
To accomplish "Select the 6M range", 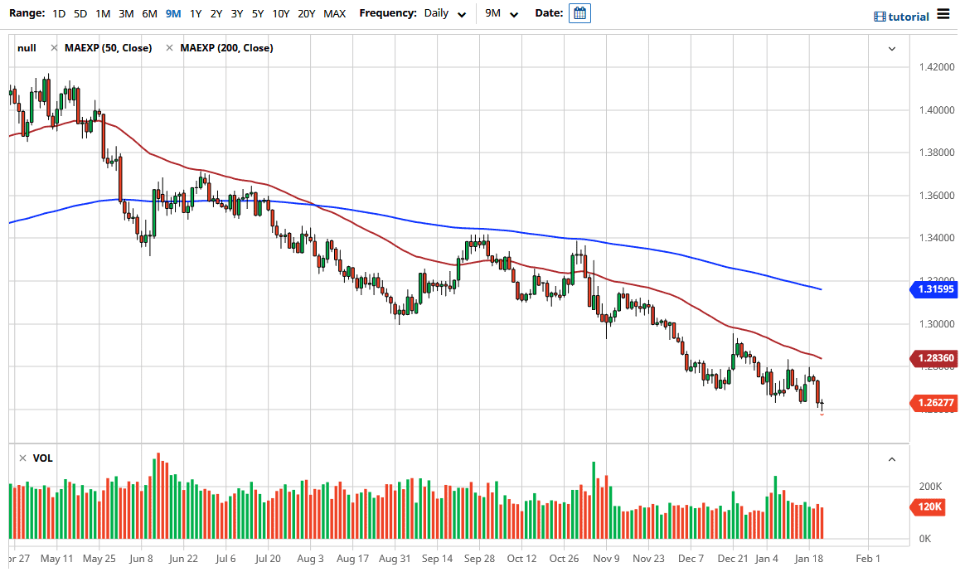I will pyautogui.click(x=149, y=13).
